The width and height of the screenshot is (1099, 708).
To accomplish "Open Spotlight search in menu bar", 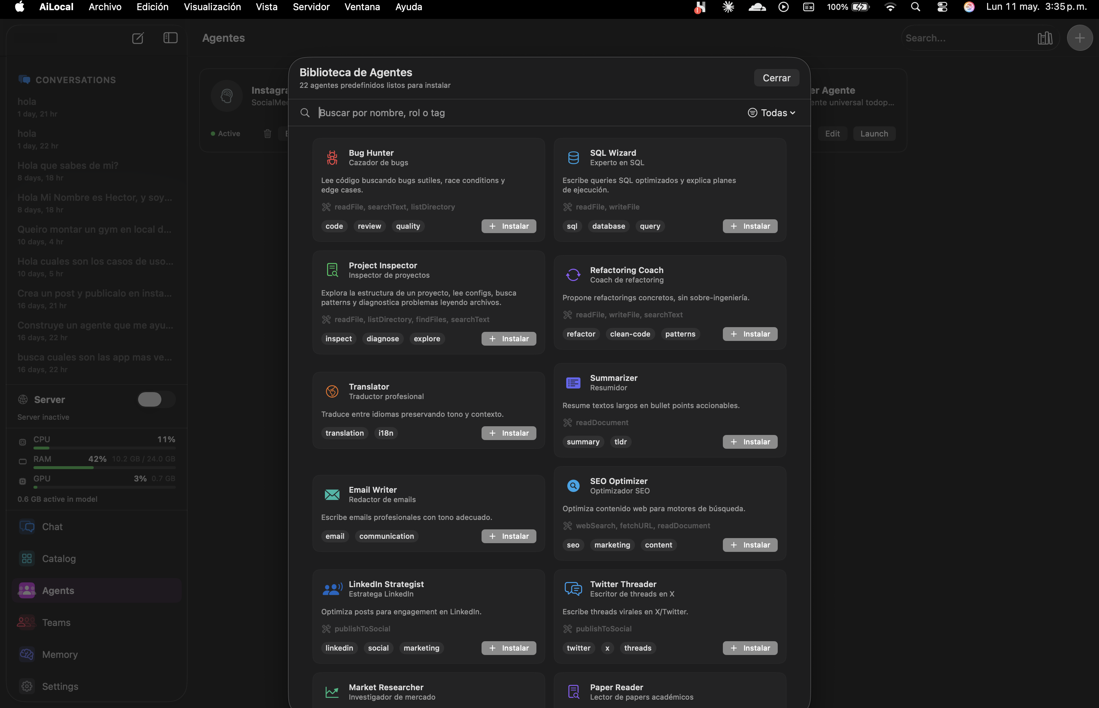I will pyautogui.click(x=915, y=7).
